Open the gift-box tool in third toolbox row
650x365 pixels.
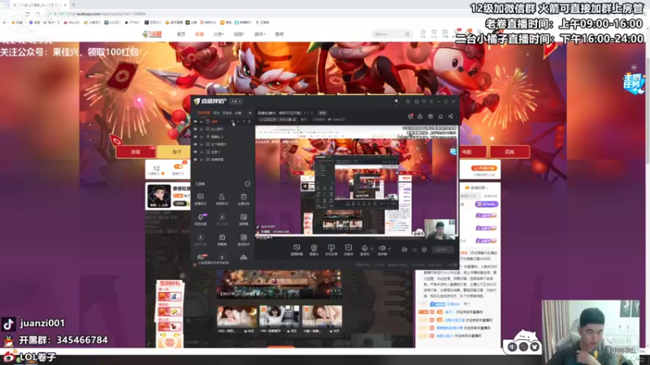[222, 239]
